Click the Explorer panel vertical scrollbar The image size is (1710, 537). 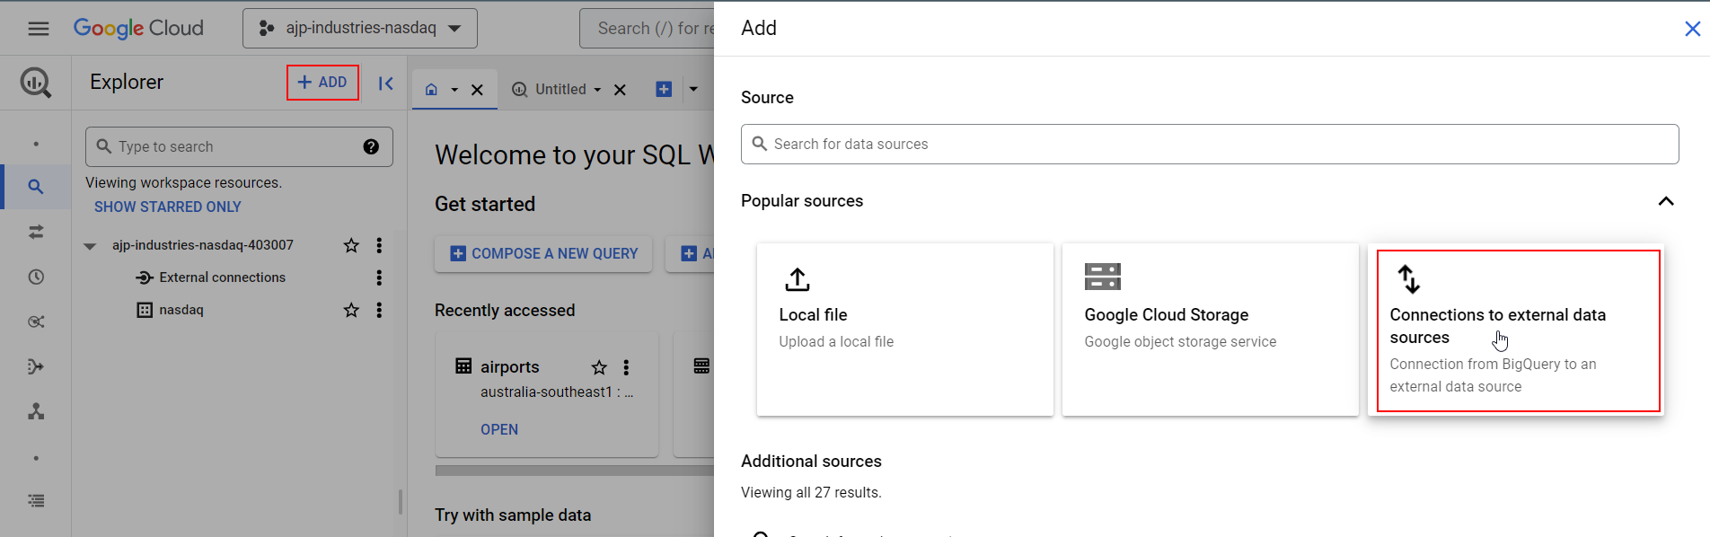[401, 501]
